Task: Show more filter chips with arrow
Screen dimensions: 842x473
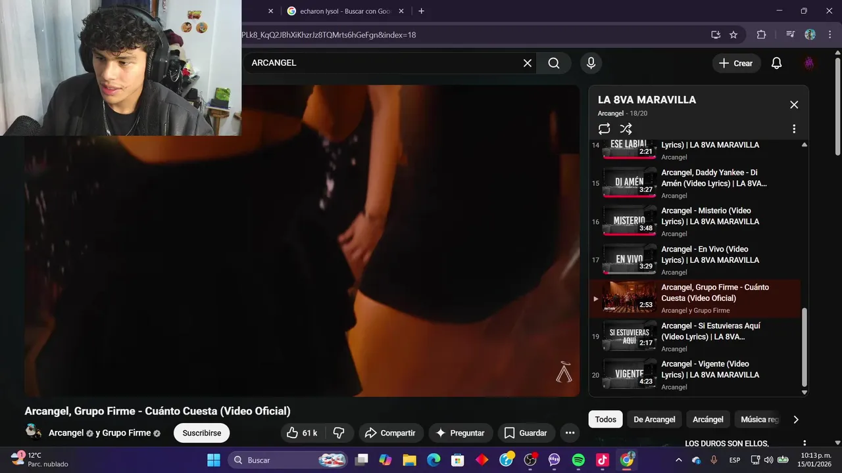Action: click(796, 419)
